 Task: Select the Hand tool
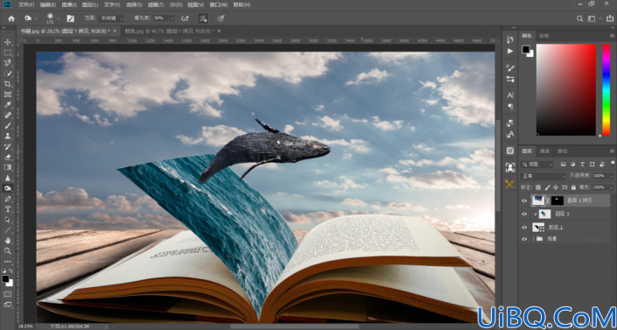coord(8,241)
